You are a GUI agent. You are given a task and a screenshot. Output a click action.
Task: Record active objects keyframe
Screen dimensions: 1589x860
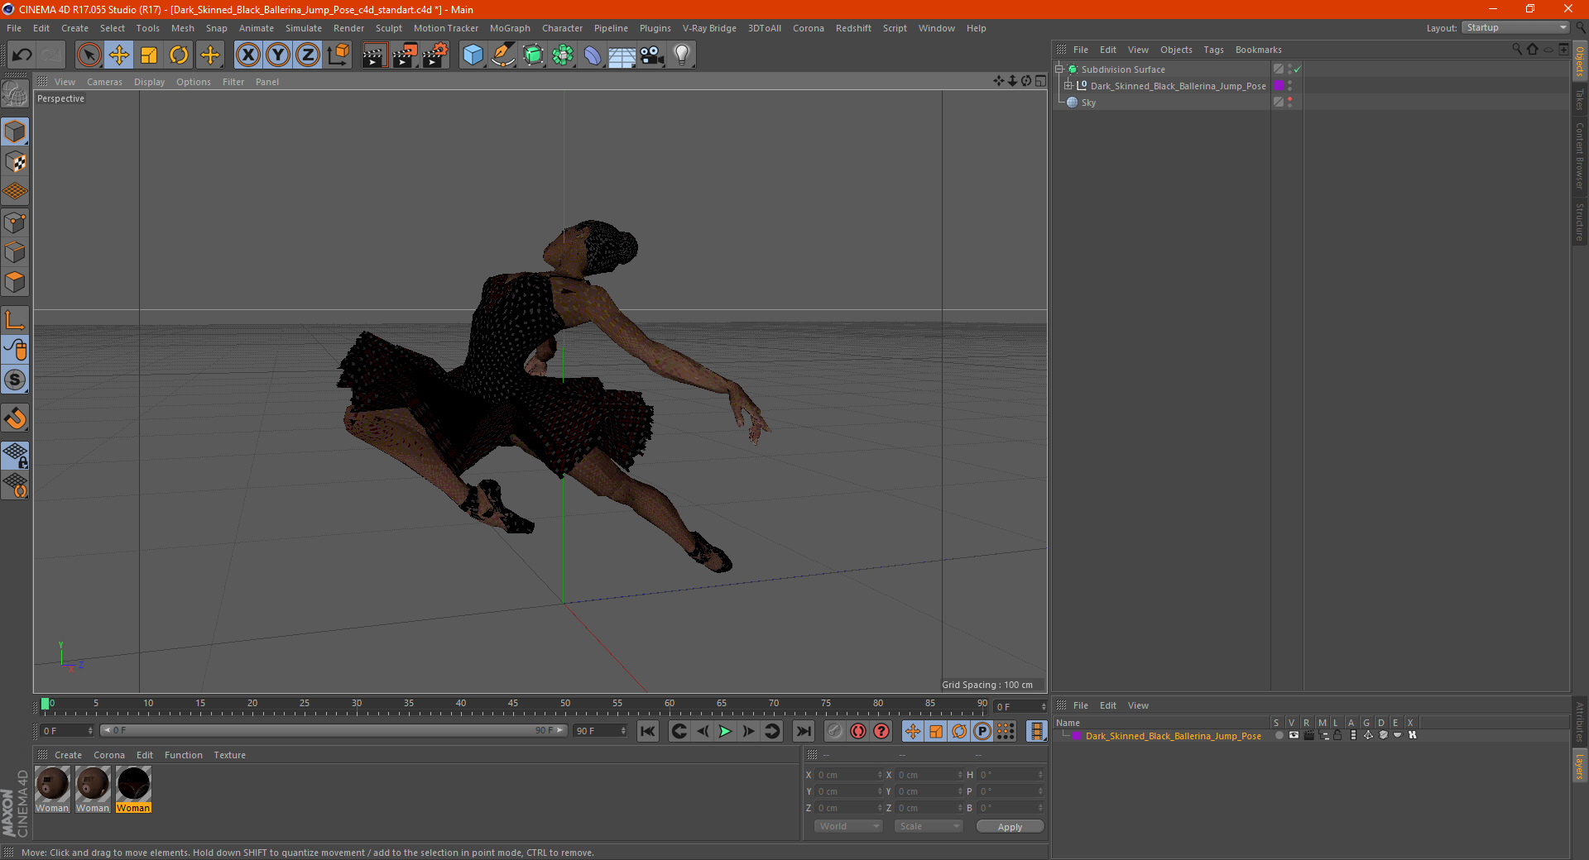click(835, 731)
